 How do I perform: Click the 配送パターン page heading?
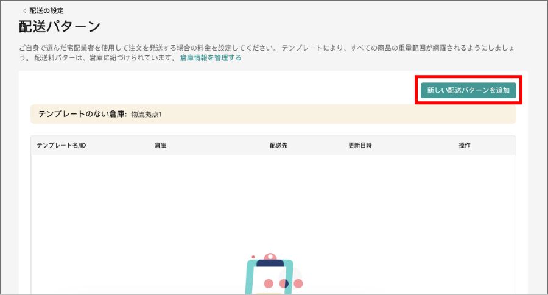point(60,27)
